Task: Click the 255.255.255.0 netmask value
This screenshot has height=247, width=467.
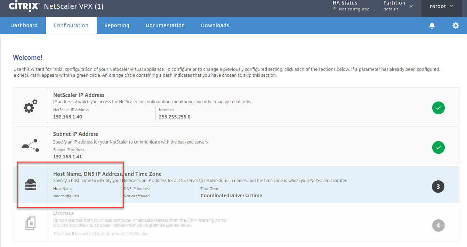Action: tap(175, 117)
